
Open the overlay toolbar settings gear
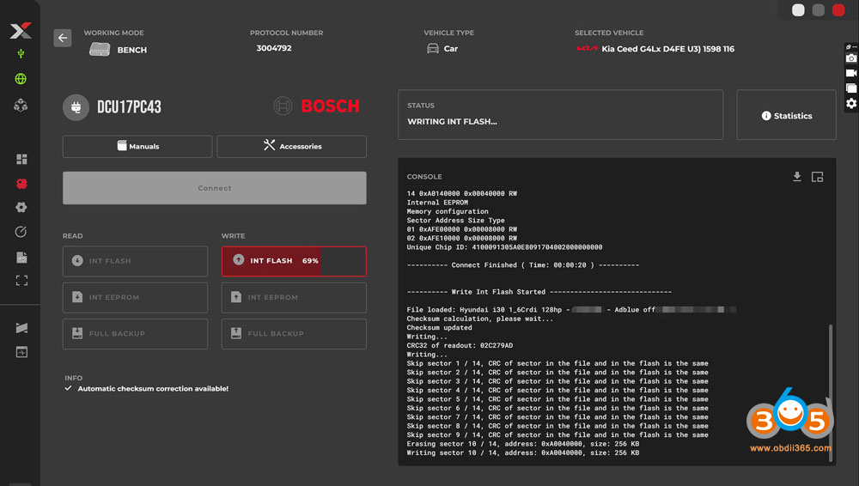[850, 103]
